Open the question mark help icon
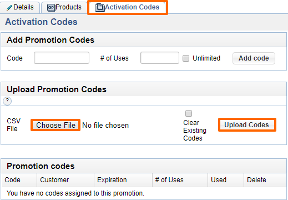This screenshot has height=200, width=288. [x=7, y=101]
